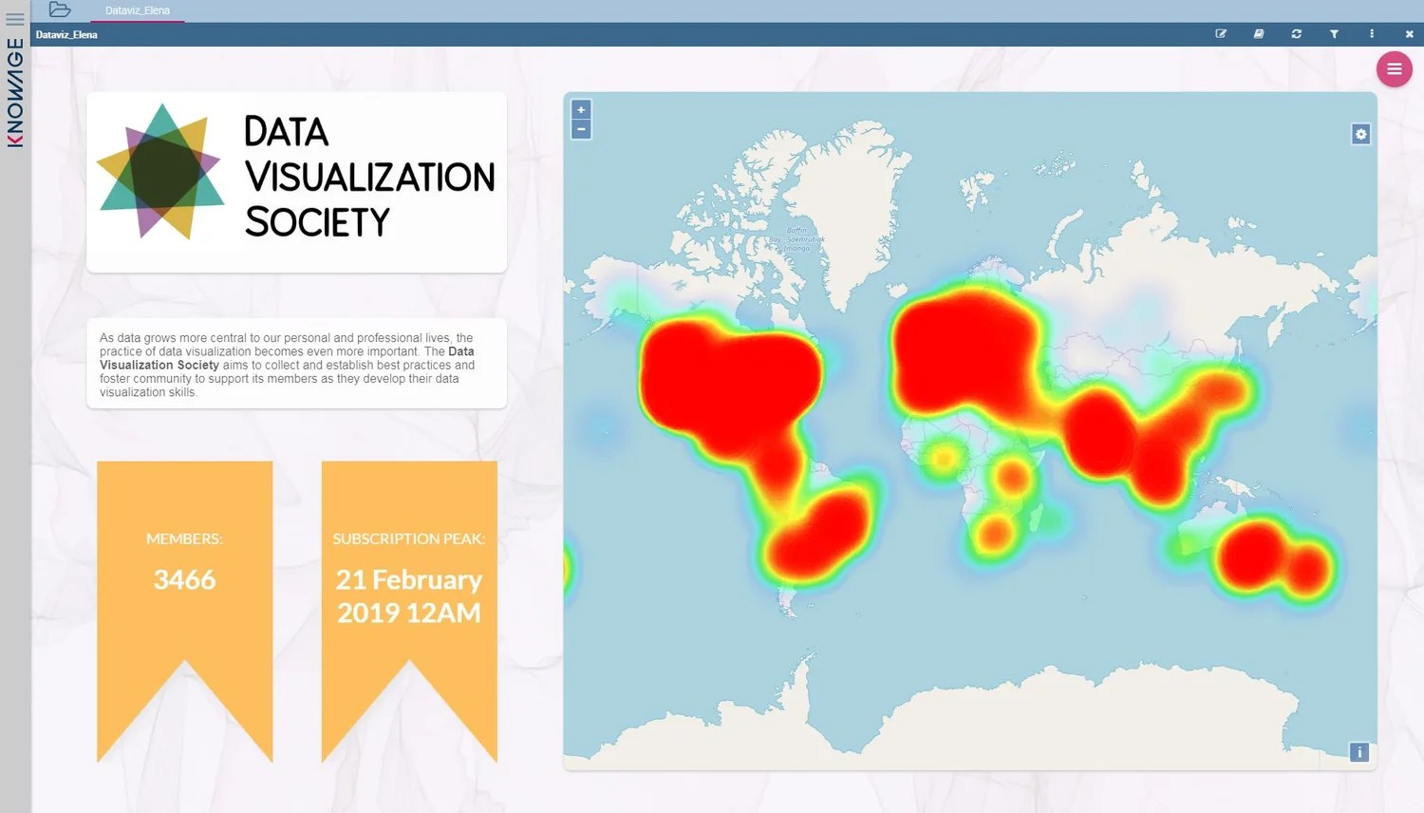The height and width of the screenshot is (813, 1424).
Task: Select the Dataviz_Elena title bar label
Action: [x=66, y=34]
